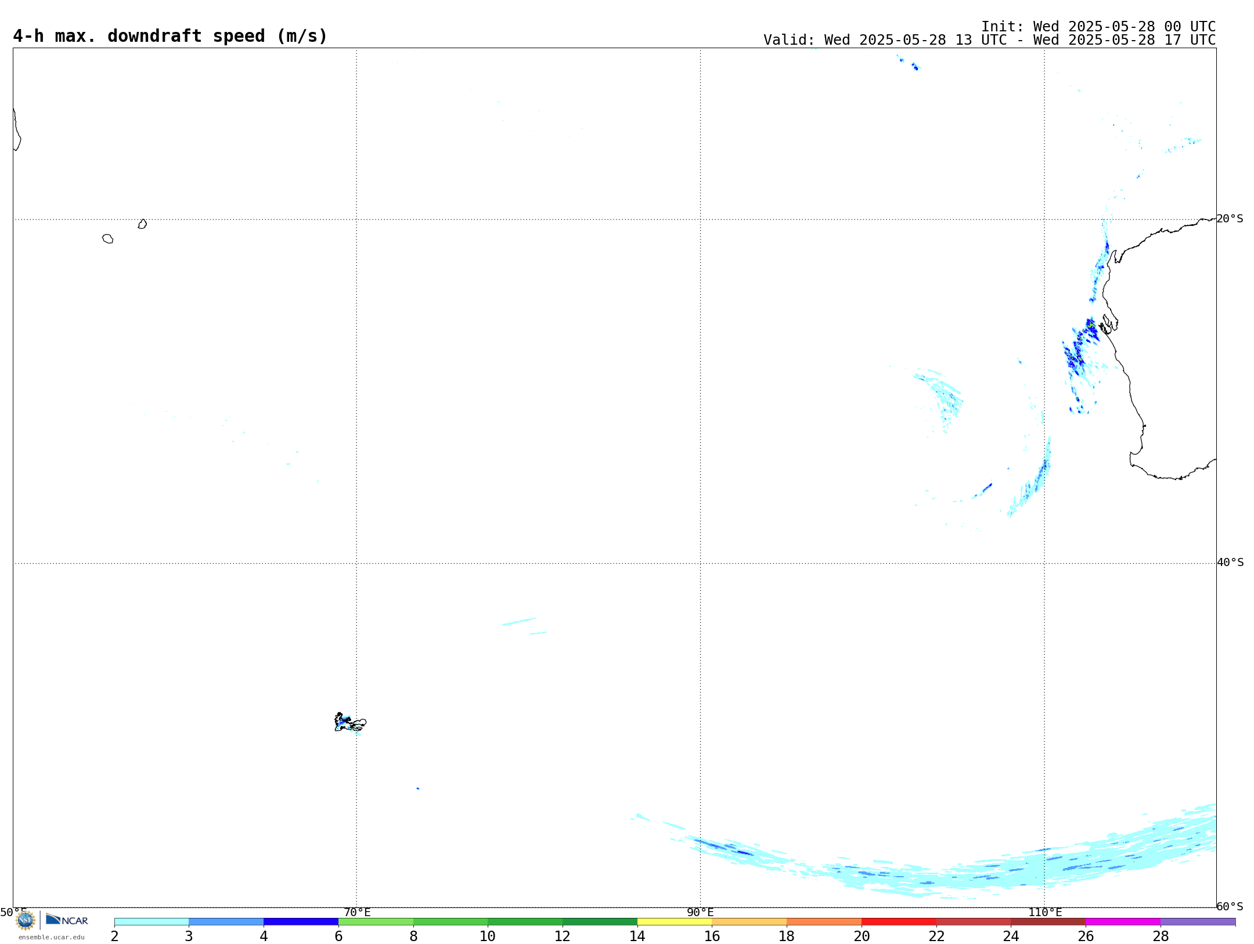Select the bright red swatch between 20 and 22
Image resolution: width=1254 pixels, height=944 pixels.
coord(899,921)
